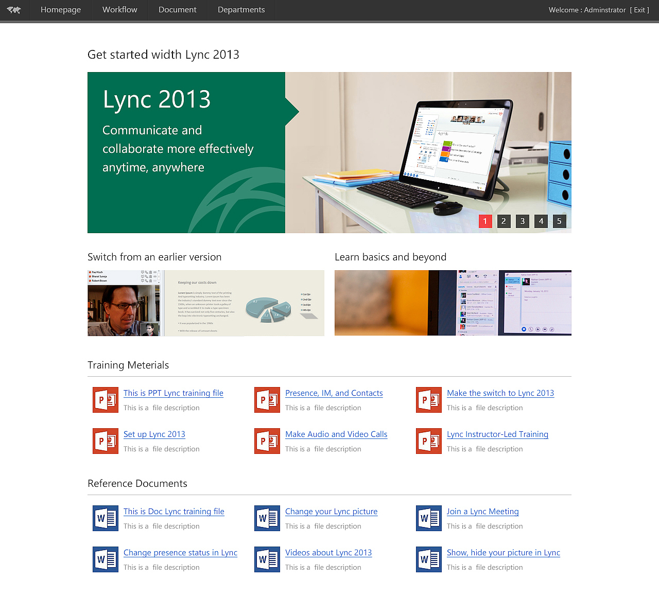The image size is (659, 597).
Task: Open 'Show, hide your picture in Lync' link
Action: (504, 553)
